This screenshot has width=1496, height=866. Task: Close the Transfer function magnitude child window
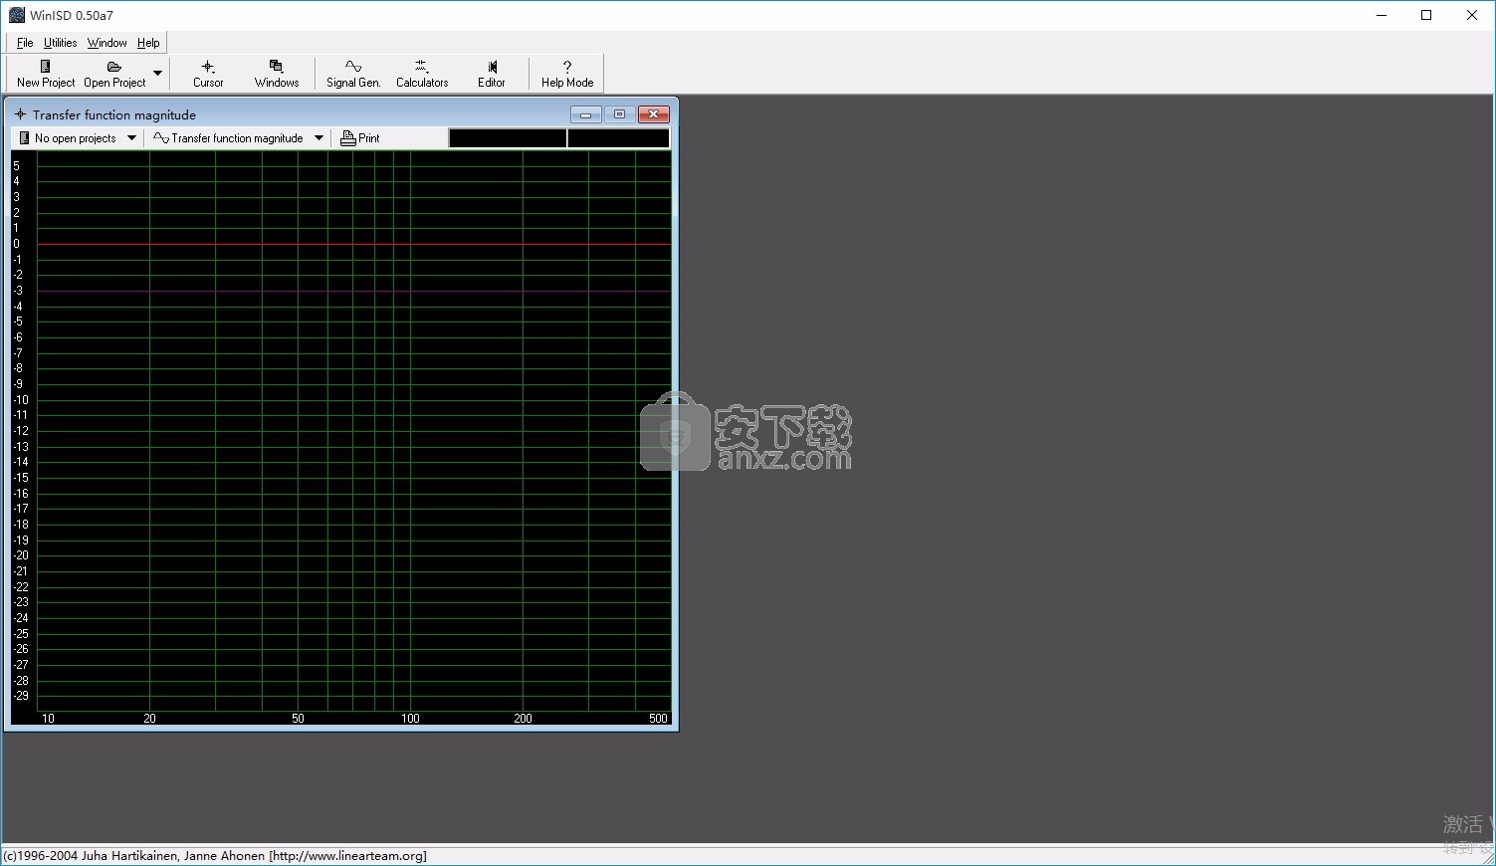tap(653, 114)
